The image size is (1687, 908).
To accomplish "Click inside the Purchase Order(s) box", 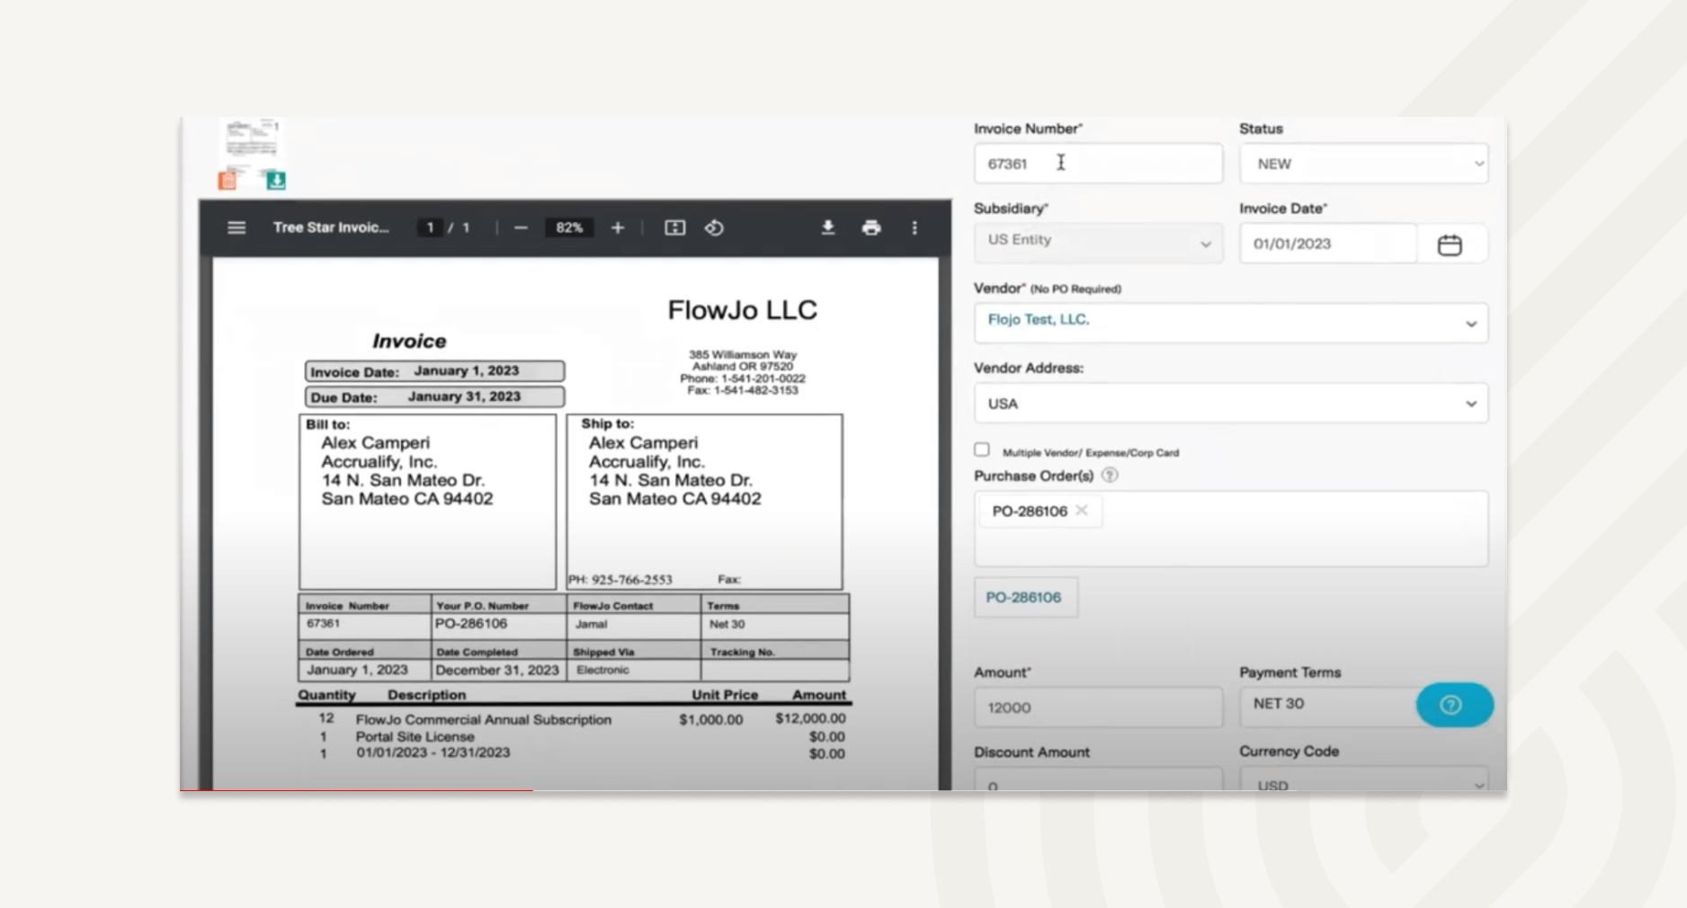I will [1230, 529].
